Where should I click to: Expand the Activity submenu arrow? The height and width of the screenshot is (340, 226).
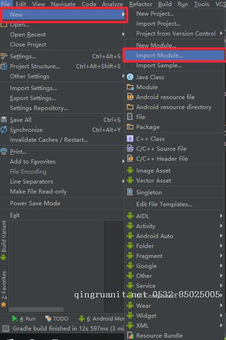pyautogui.click(x=221, y=226)
